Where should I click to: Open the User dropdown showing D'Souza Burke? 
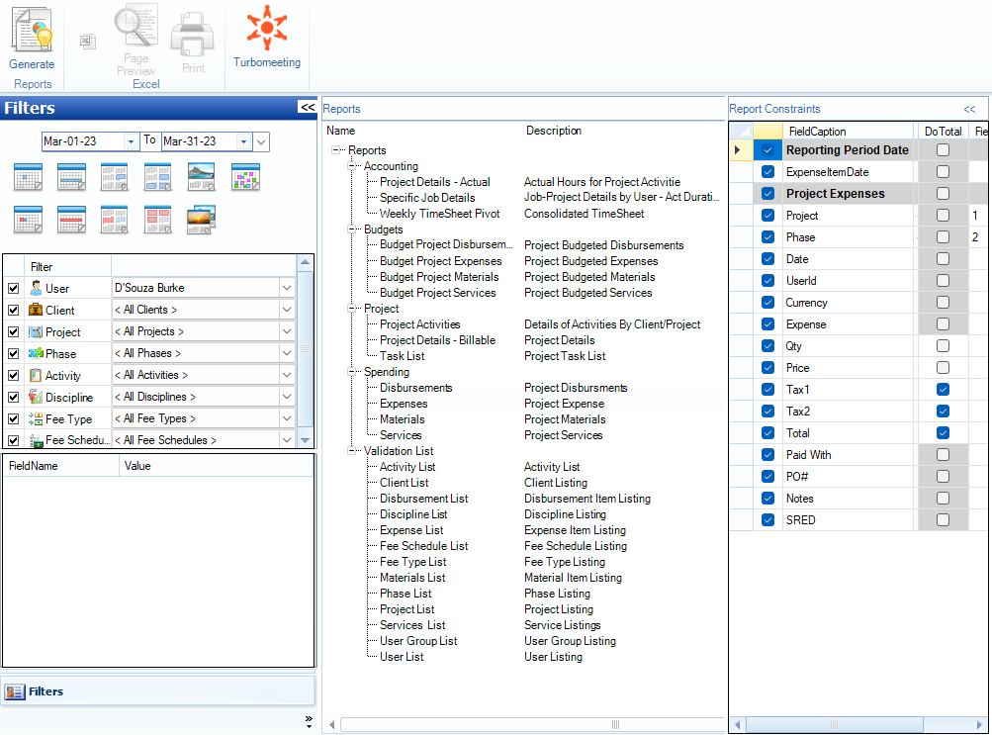click(x=287, y=288)
